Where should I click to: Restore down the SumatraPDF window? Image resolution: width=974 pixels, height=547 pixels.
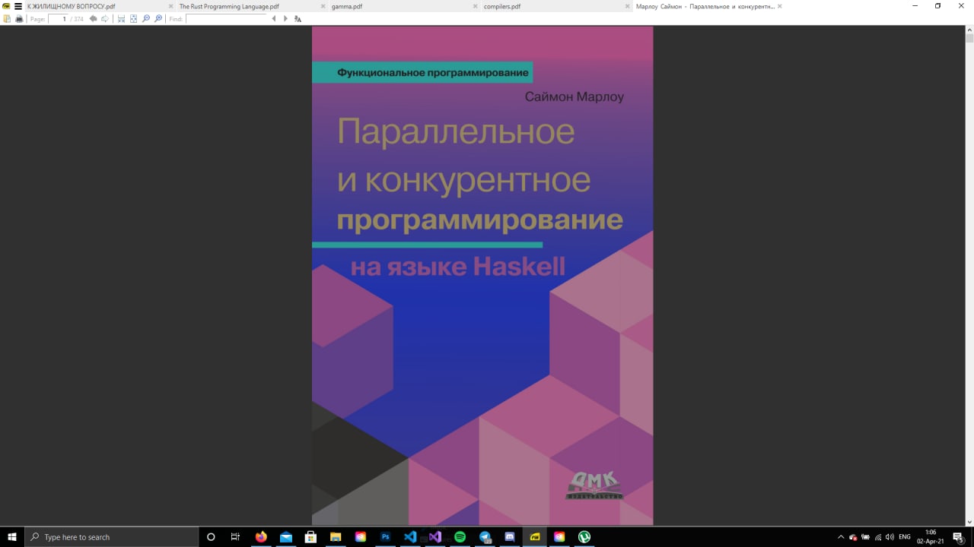937,6
